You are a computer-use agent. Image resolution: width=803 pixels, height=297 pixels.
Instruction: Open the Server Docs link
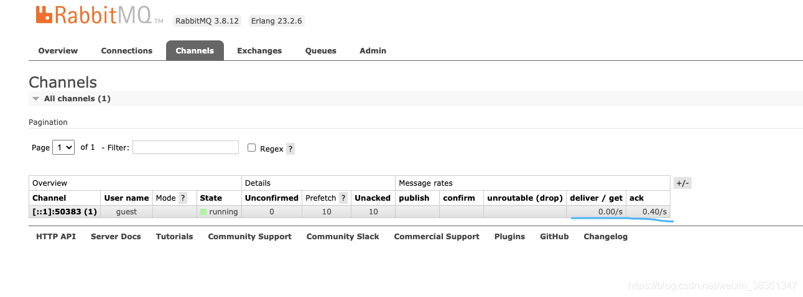[x=116, y=237]
